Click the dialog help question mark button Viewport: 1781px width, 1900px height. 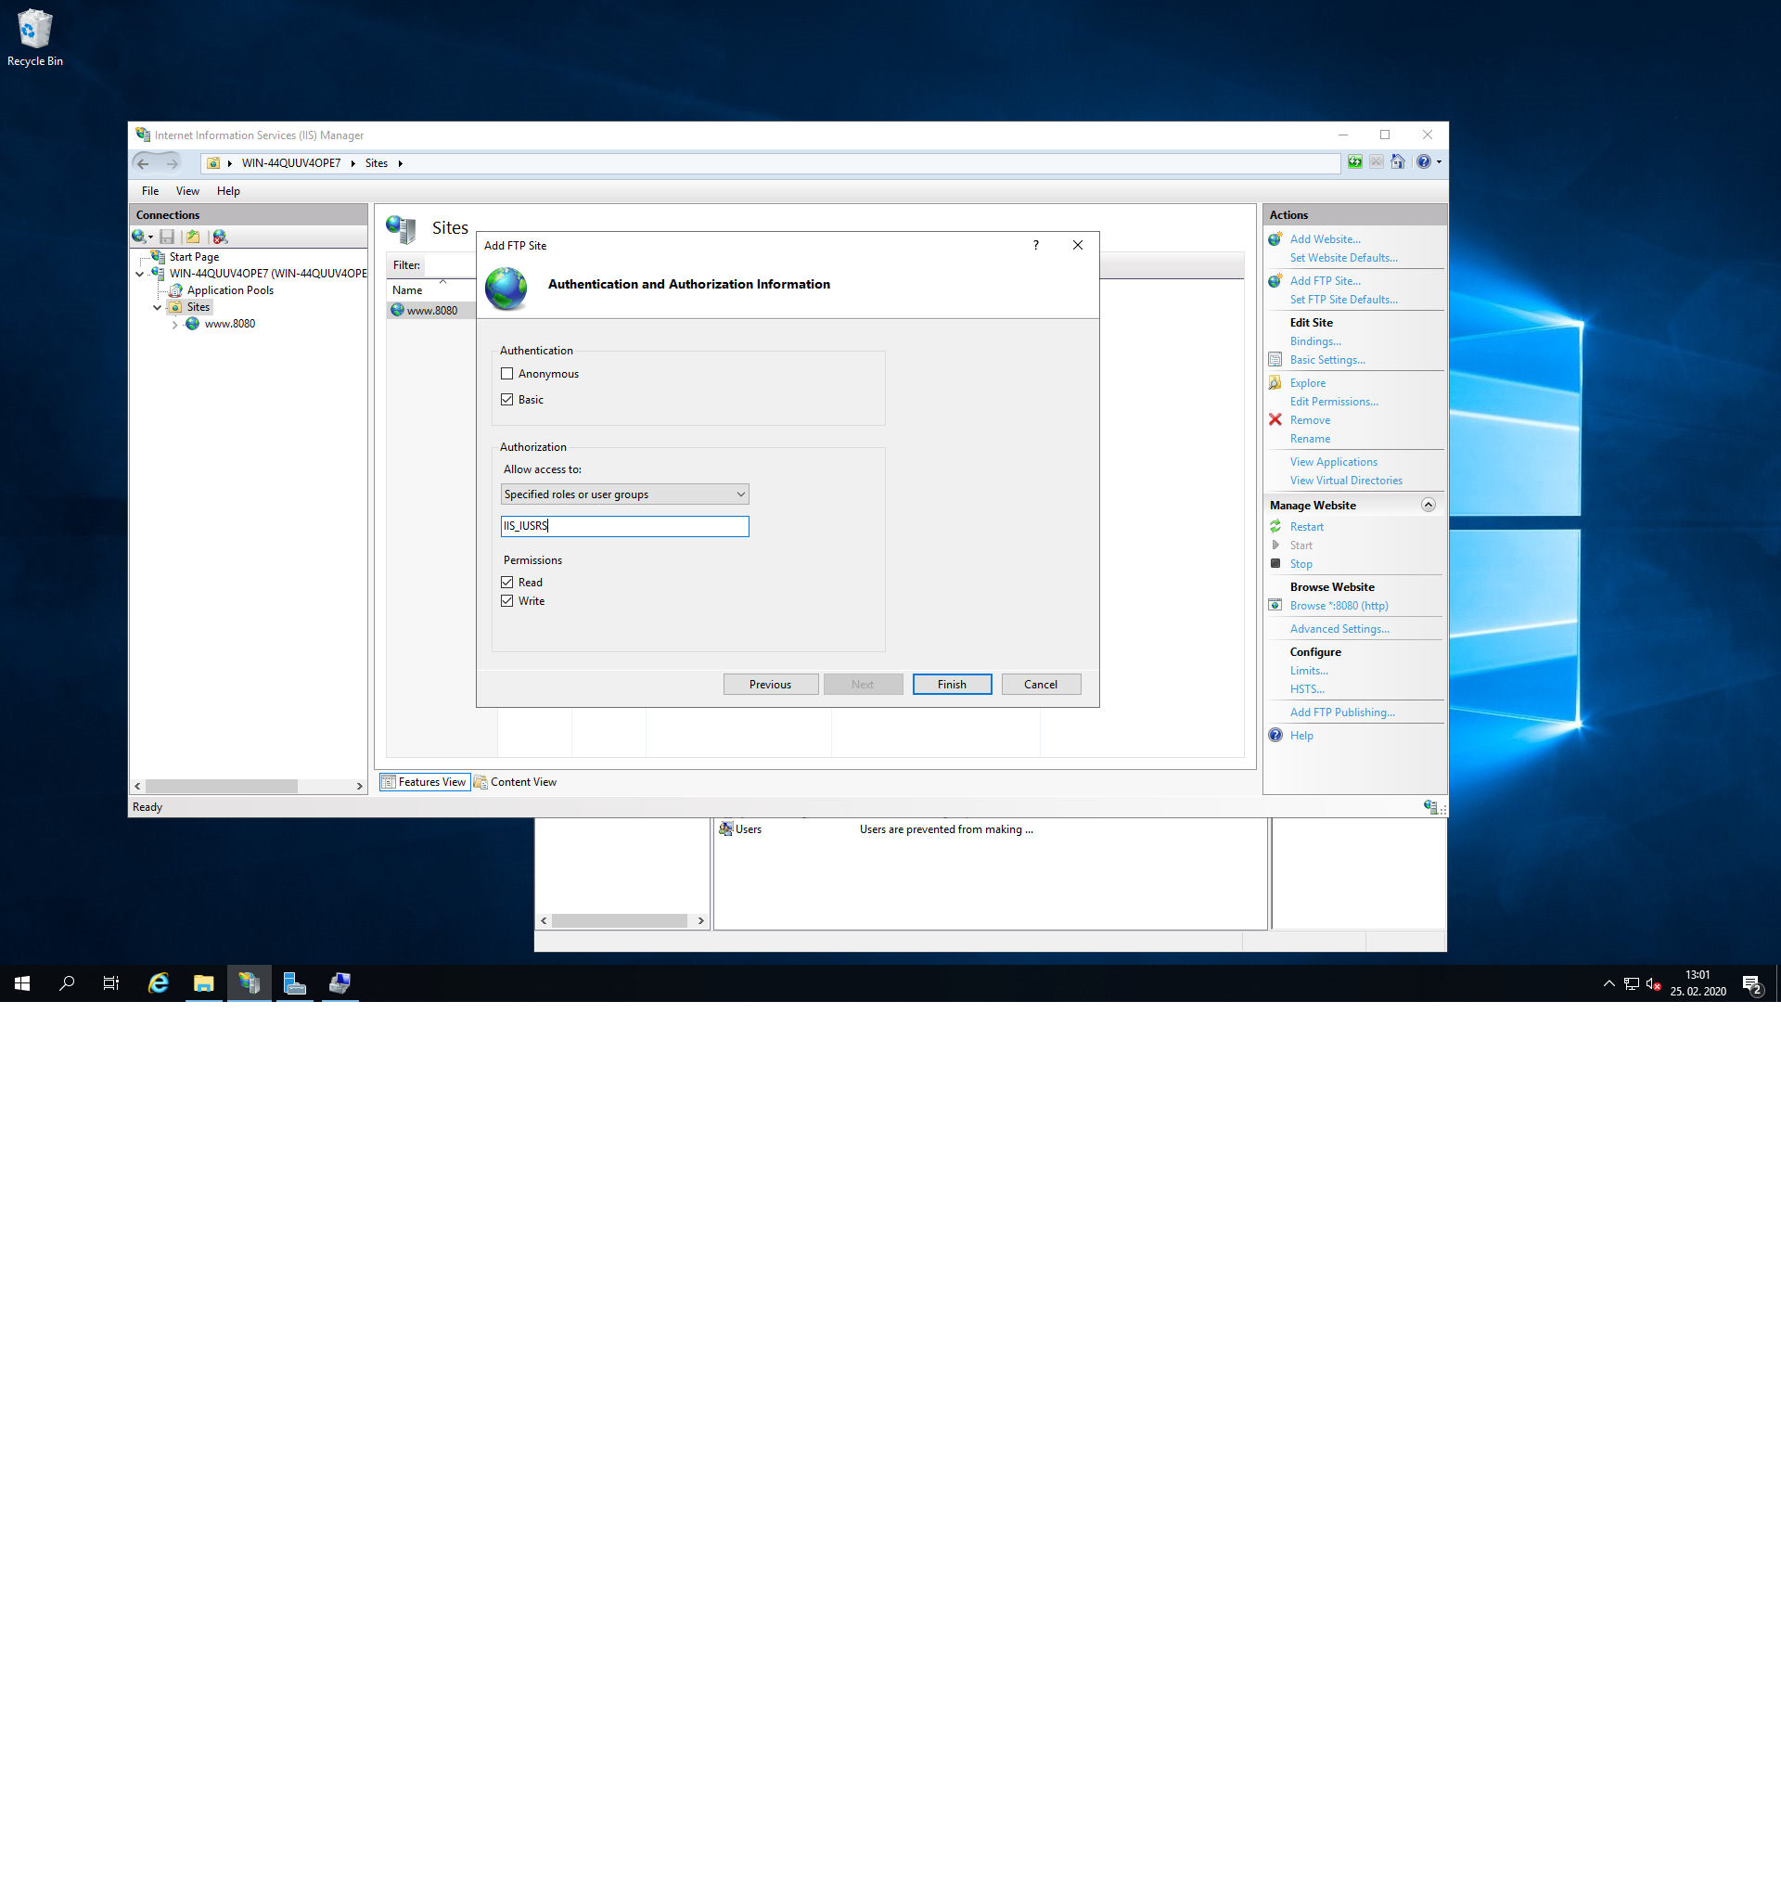(x=1036, y=246)
